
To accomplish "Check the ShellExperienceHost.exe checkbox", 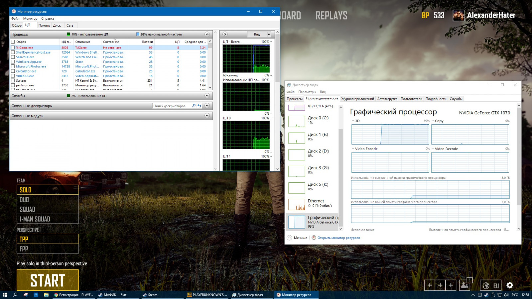I will [x=13, y=52].
